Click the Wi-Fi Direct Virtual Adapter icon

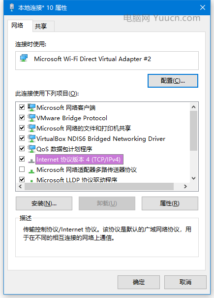pos(24,58)
